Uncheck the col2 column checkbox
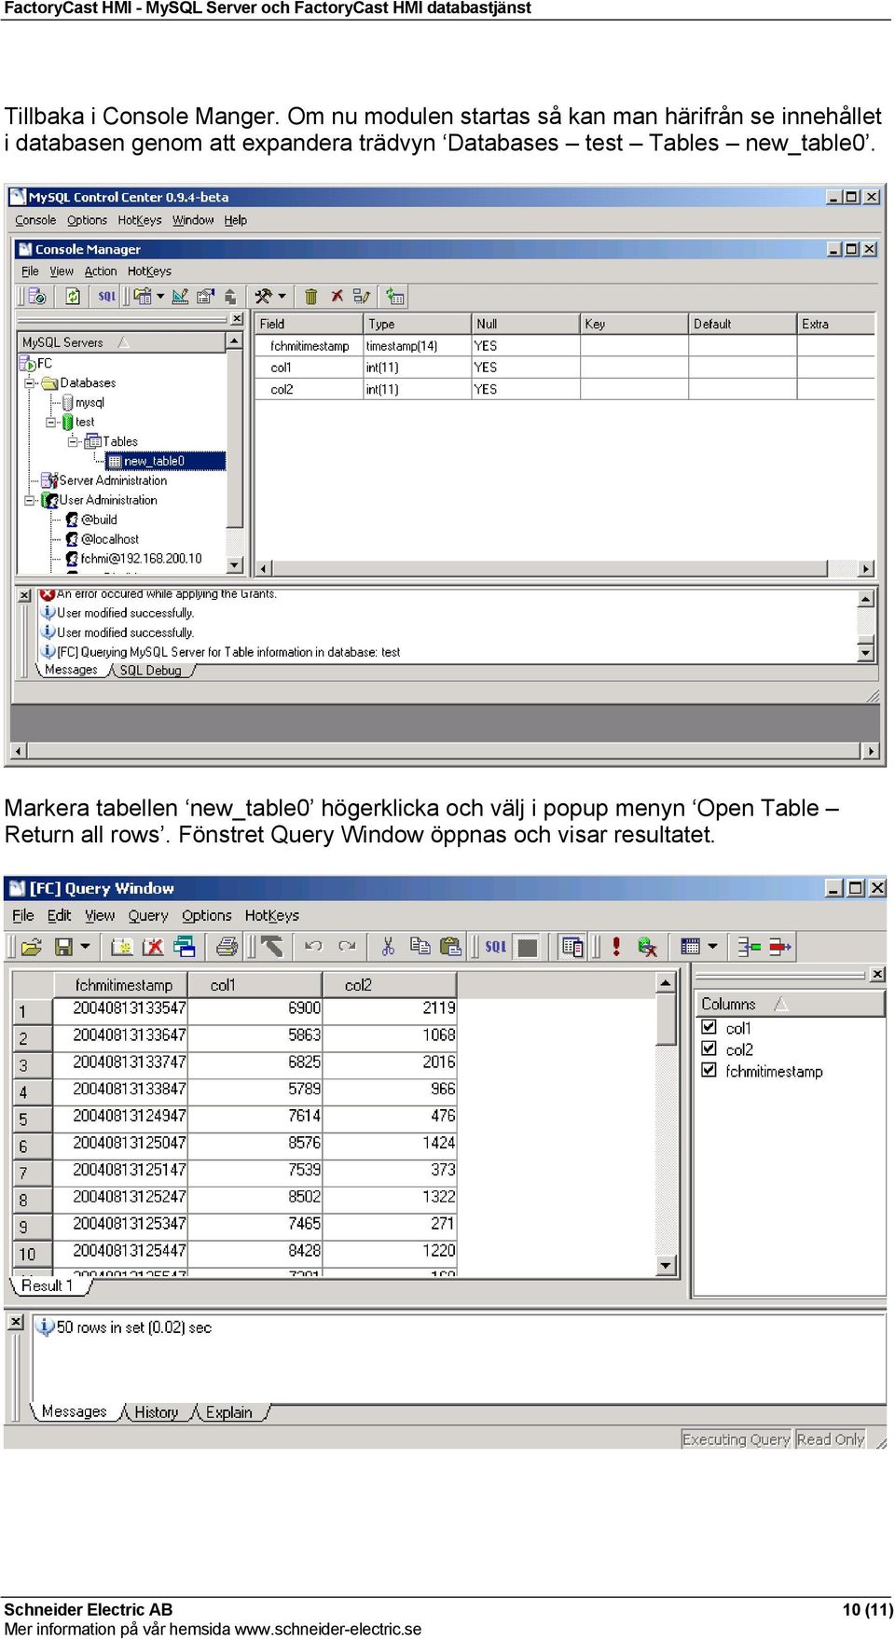The height and width of the screenshot is (1639, 895). point(709,1049)
